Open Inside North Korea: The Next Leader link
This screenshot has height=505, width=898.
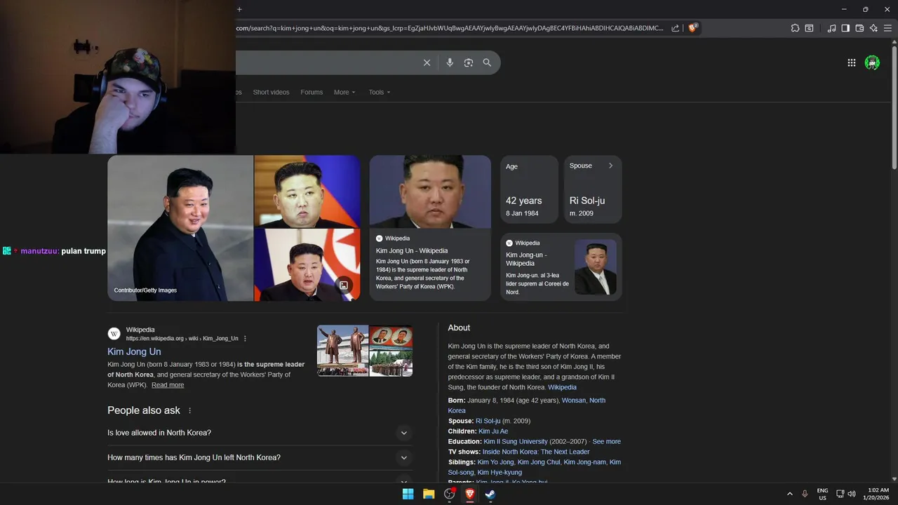pyautogui.click(x=536, y=452)
